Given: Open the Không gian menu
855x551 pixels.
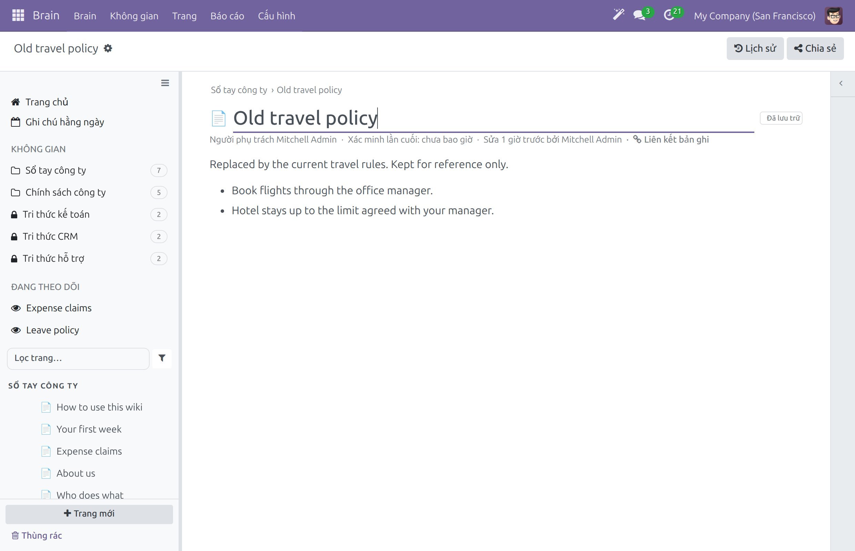Looking at the screenshot, I should tap(134, 16).
